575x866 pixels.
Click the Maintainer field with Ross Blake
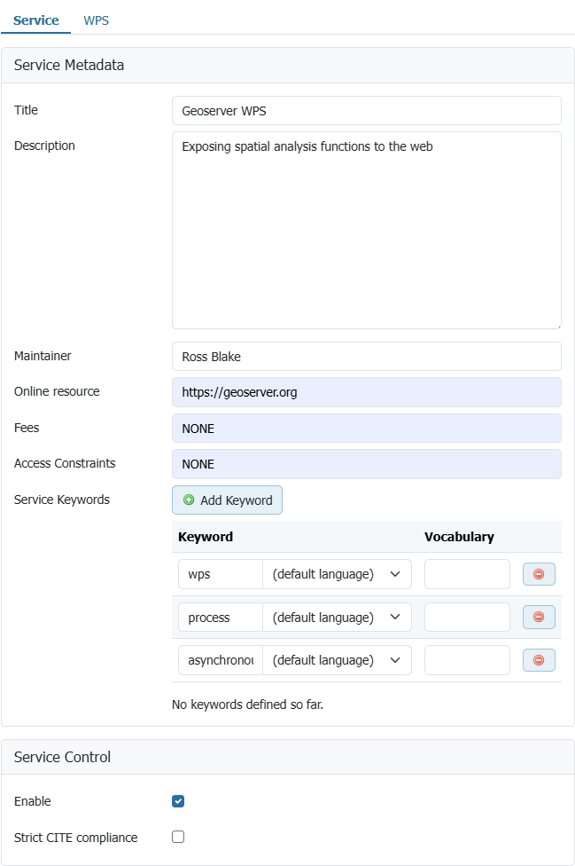click(x=366, y=357)
